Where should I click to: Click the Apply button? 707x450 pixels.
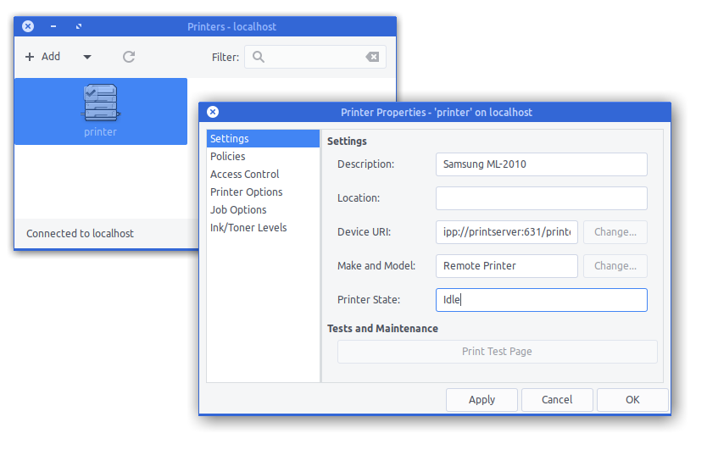coord(482,400)
